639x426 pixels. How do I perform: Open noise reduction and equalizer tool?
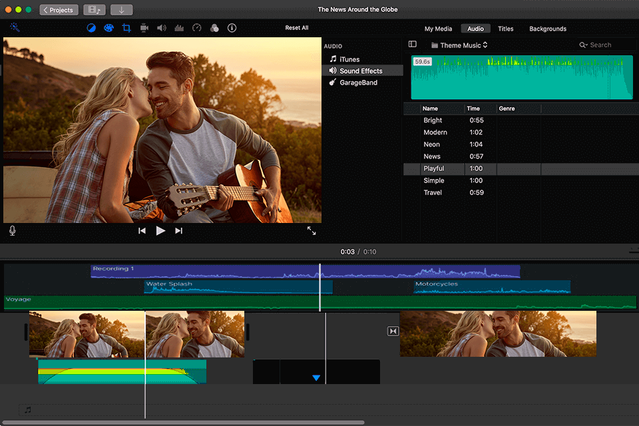tap(179, 28)
